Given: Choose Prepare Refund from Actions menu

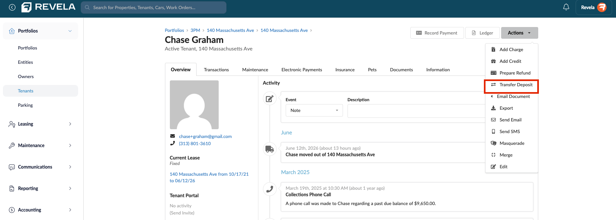Looking at the screenshot, I should tap(511, 73).
